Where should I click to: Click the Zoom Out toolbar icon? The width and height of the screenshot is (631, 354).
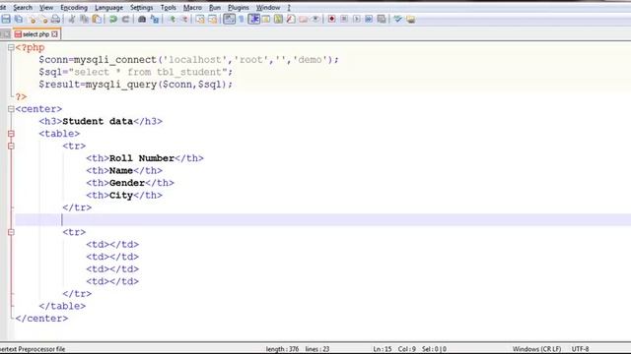click(184, 19)
